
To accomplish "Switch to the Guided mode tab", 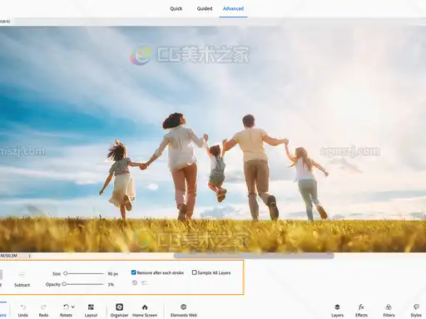I will click(205, 8).
